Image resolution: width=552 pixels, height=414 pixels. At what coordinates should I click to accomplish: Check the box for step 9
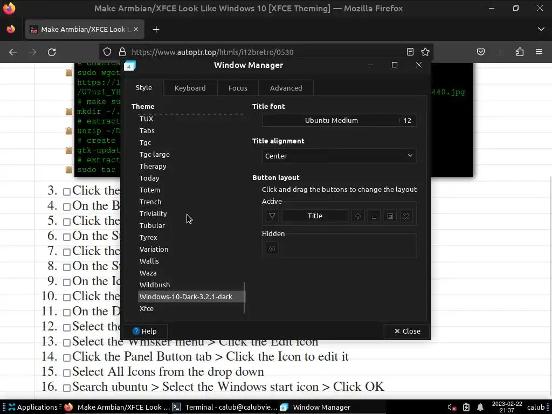click(67, 282)
